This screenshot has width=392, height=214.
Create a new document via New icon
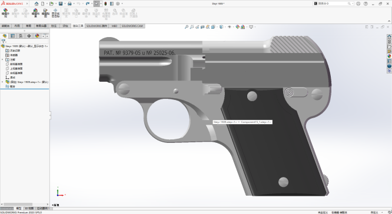pos(43,4)
